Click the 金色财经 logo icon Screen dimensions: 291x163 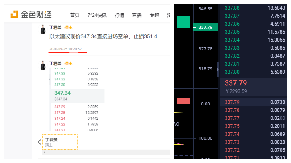tap(14, 14)
